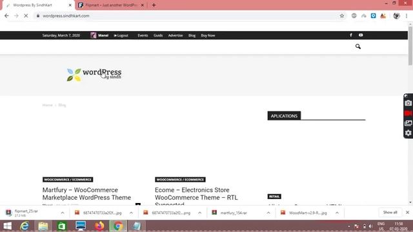Click the APLICATIONS sidebar heading
Image resolution: width=413 pixels, height=232 pixels.
(284, 116)
